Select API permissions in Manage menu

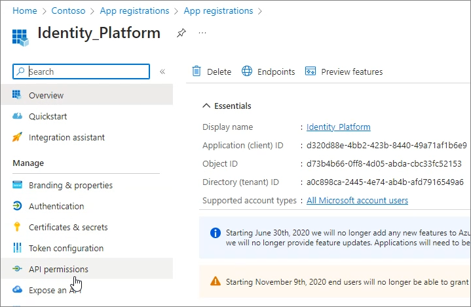(x=58, y=269)
